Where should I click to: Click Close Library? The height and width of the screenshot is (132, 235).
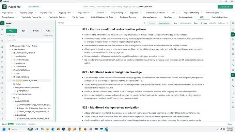[47, 36]
